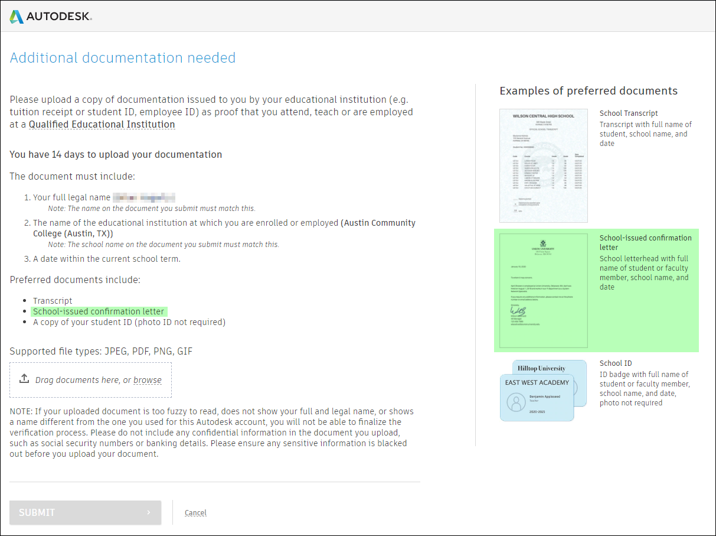Viewport: 716px width, 536px height.
Task: Click the Additional documentation needed heading
Action: coord(123,58)
